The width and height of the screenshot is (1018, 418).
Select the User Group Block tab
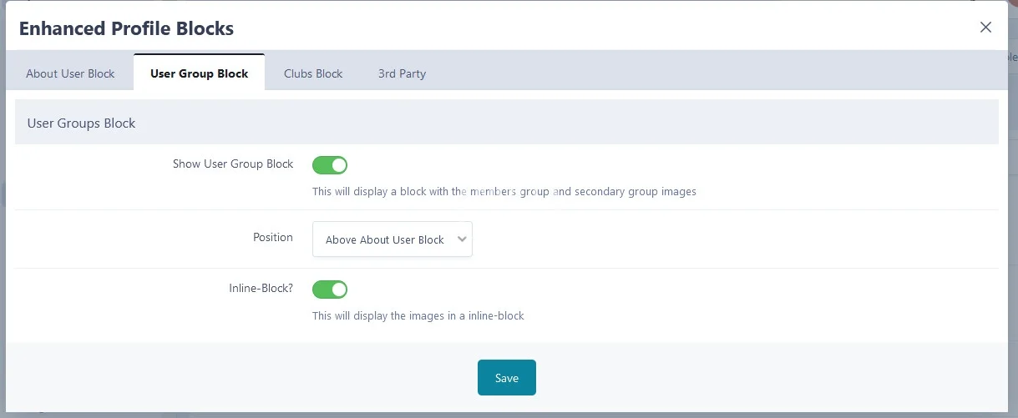point(199,73)
